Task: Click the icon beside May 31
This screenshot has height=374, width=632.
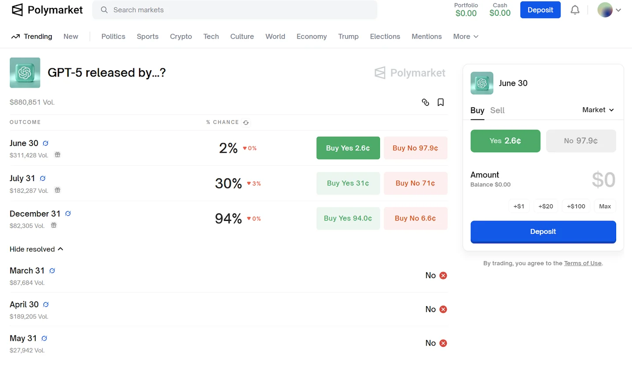Action: pos(44,338)
